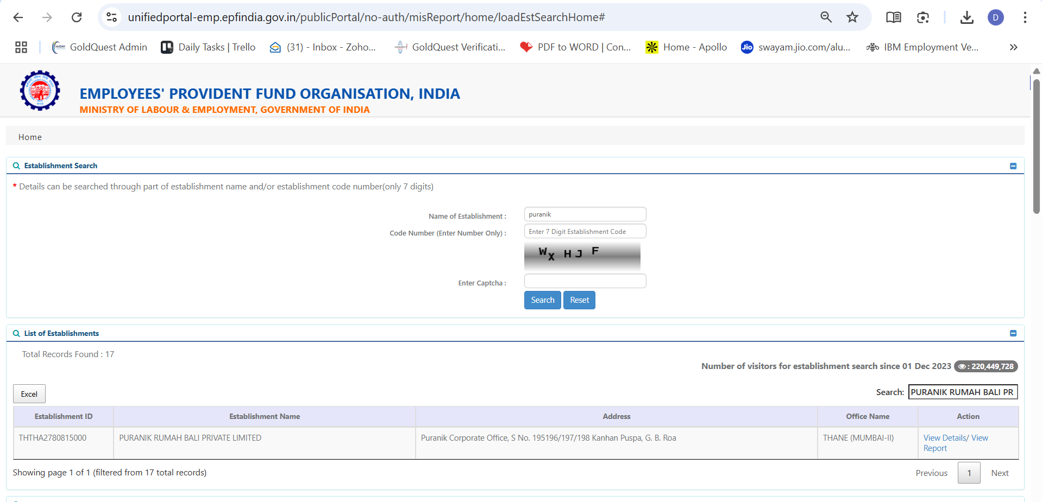Open the browser downloads icon
Screen dimensions: 1042x502
click(966, 17)
